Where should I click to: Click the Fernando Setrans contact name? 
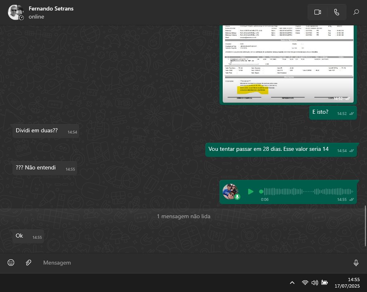pyautogui.click(x=51, y=8)
